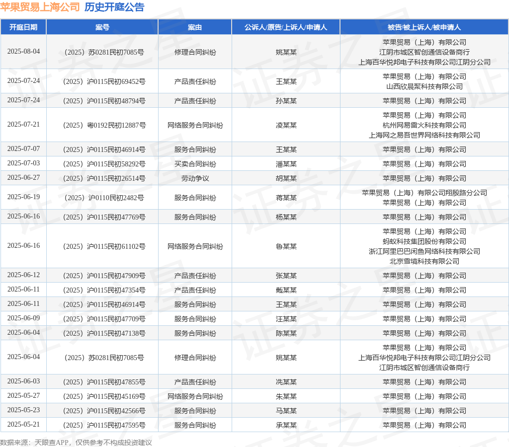Click plaintiff name 蒋某某

point(286,198)
